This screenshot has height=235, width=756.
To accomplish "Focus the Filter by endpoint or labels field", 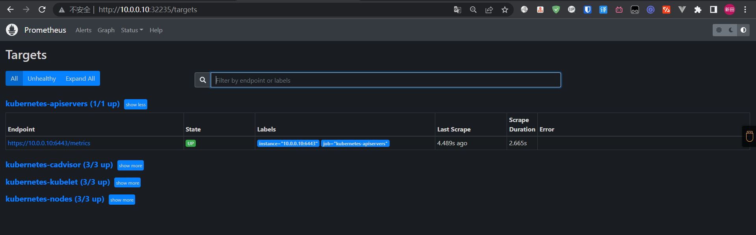I will 386,80.
